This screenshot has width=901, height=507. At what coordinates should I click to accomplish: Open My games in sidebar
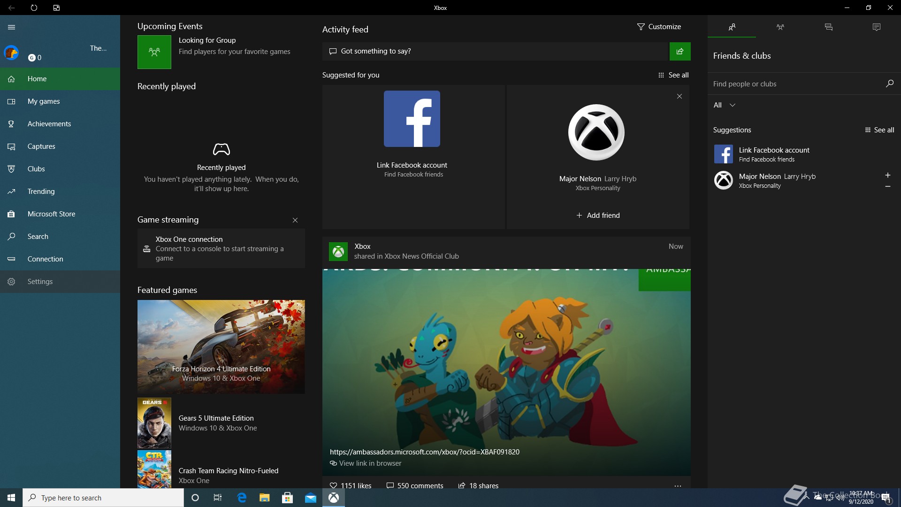point(60,101)
